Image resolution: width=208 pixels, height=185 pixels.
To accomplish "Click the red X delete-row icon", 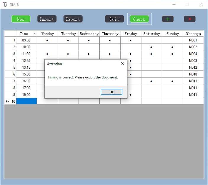I will (x=190, y=19).
